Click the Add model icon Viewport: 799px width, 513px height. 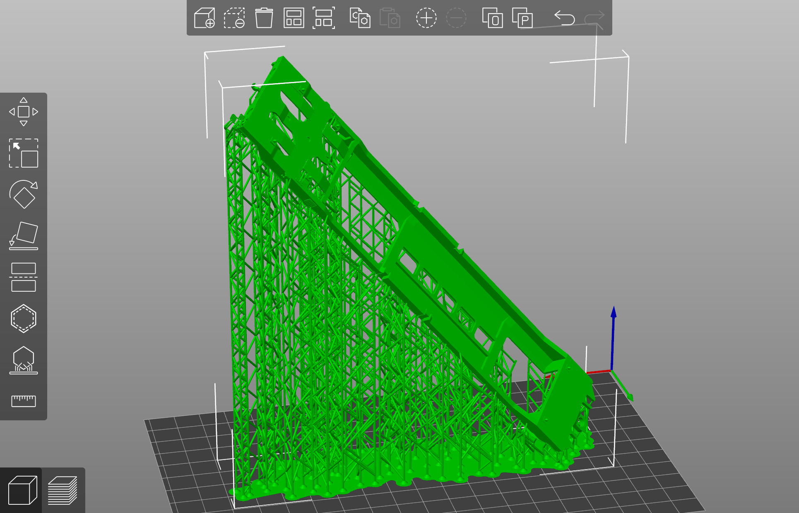[x=205, y=18]
